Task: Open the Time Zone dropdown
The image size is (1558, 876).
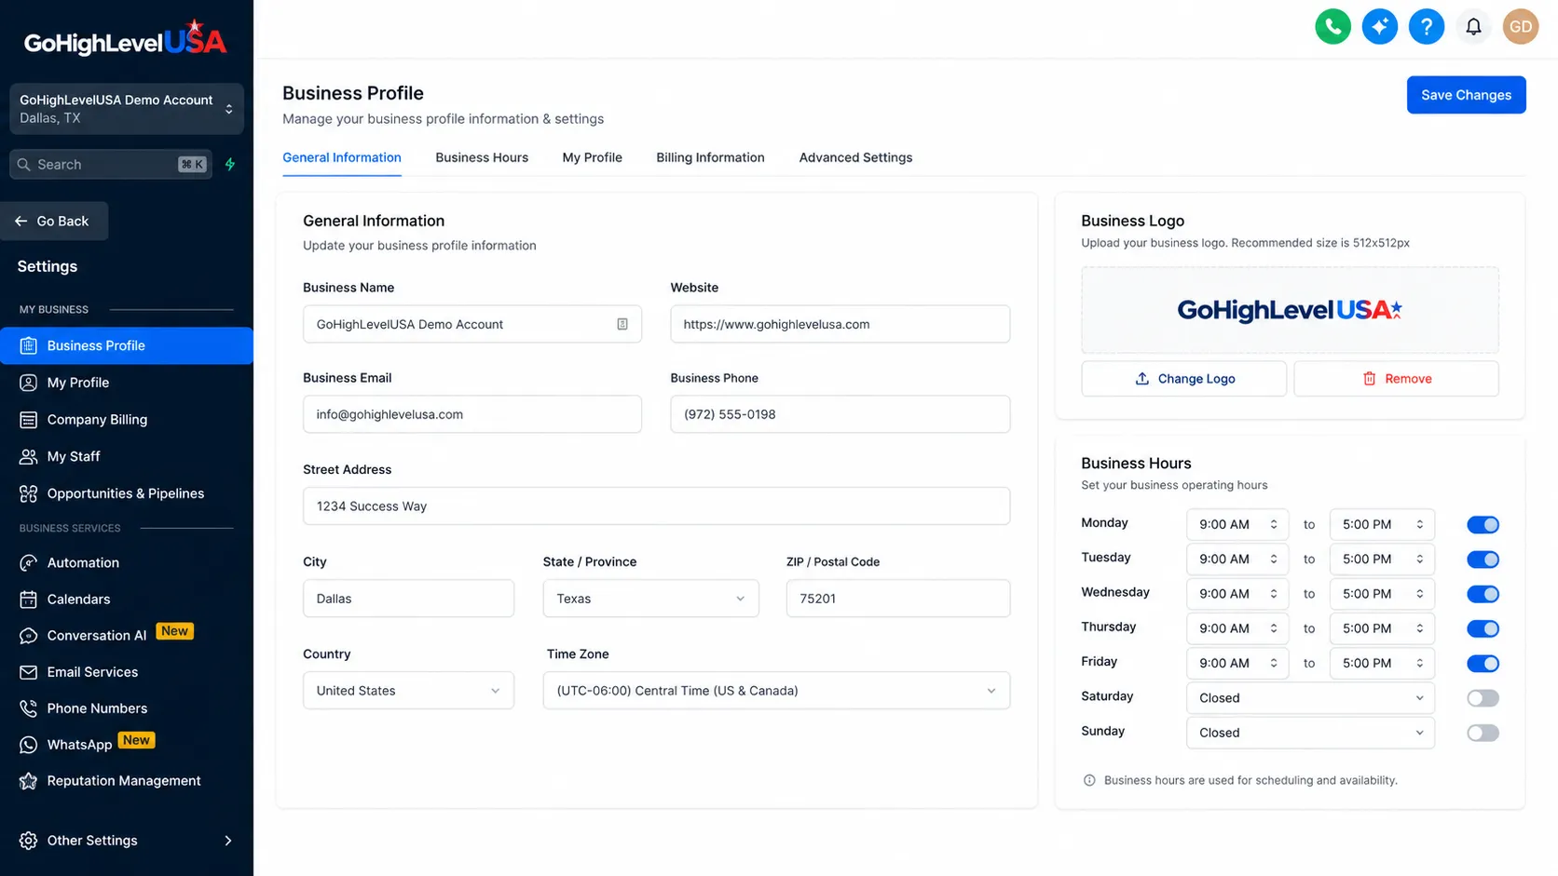Action: click(x=776, y=691)
